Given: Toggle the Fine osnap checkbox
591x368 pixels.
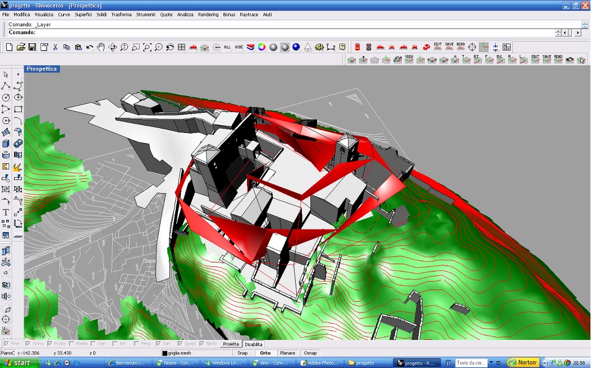Looking at the screenshot, I should point(6,344).
